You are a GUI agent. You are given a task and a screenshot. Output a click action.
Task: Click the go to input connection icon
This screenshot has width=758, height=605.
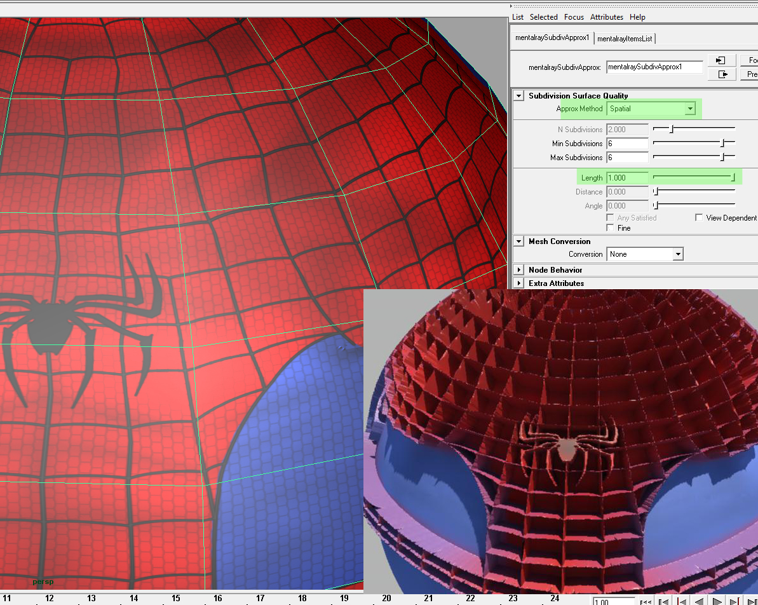722,60
